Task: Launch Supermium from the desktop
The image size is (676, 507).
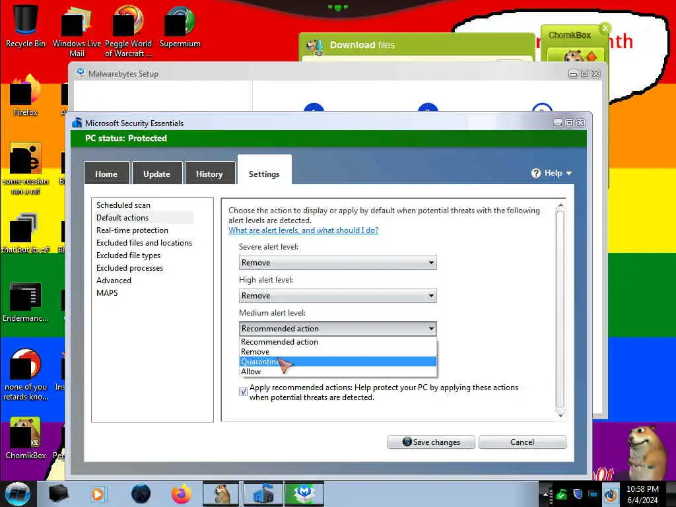Action: pyautogui.click(x=180, y=26)
